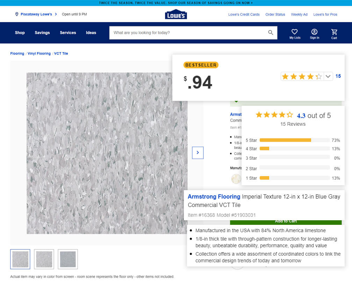This screenshot has height=291, width=352.
Task: Select the second product thumbnail
Action: 44,259
